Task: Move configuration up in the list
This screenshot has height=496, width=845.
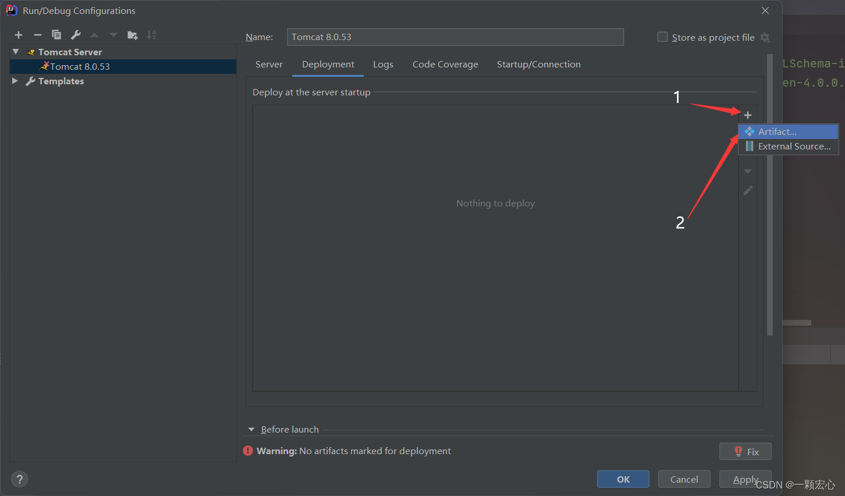Action: pyautogui.click(x=94, y=35)
